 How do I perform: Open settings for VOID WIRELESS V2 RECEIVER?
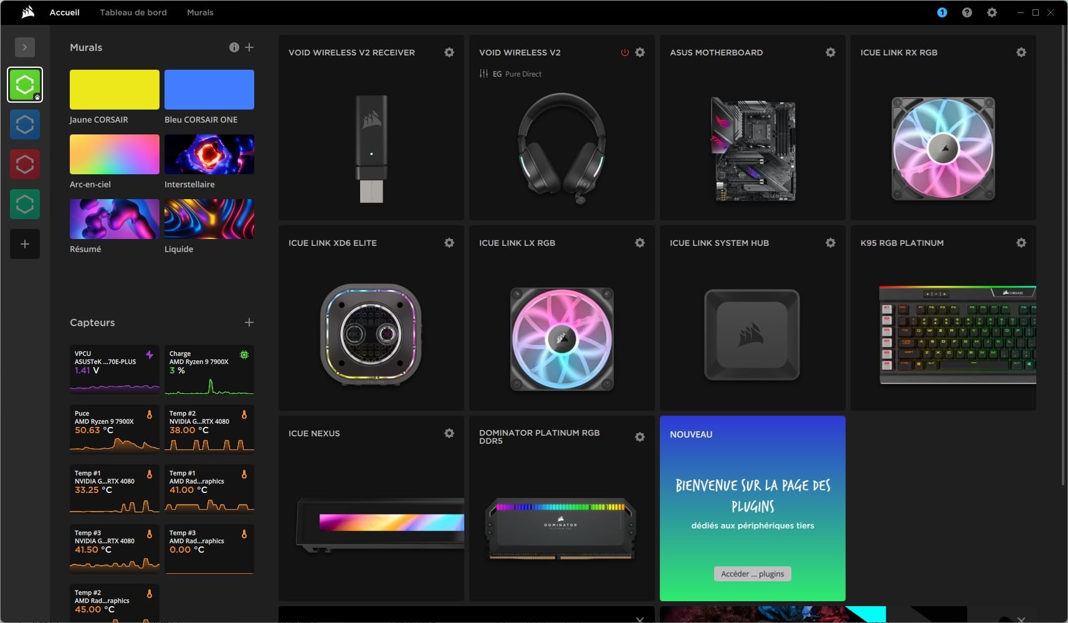tap(449, 52)
